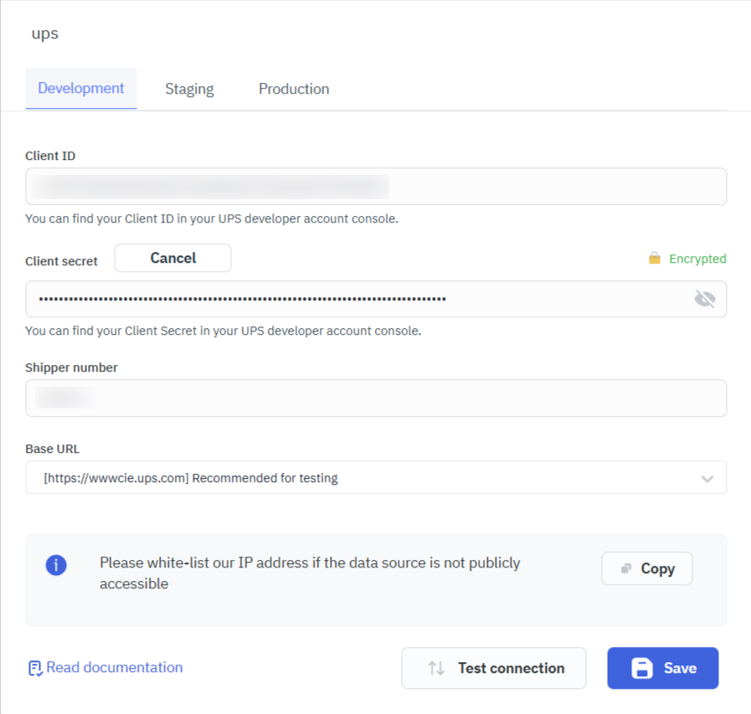Screen dimensions: 751x714
Task: Click the Client secret password field
Action: coord(376,299)
